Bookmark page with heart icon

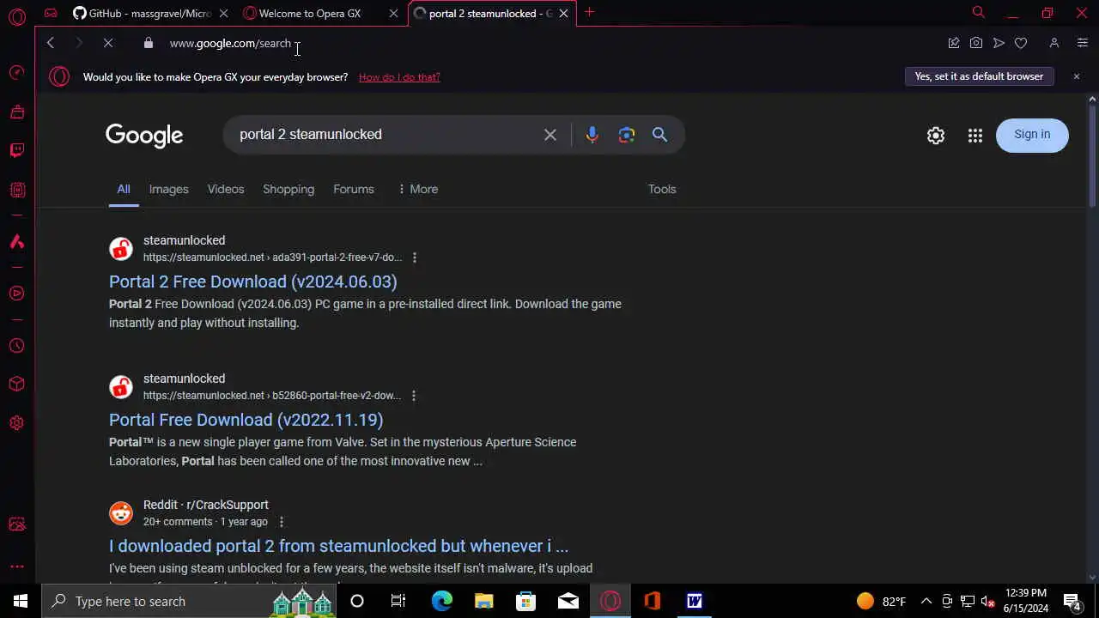point(1021,43)
